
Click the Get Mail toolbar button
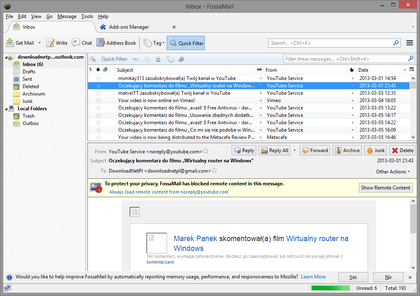tap(20, 43)
